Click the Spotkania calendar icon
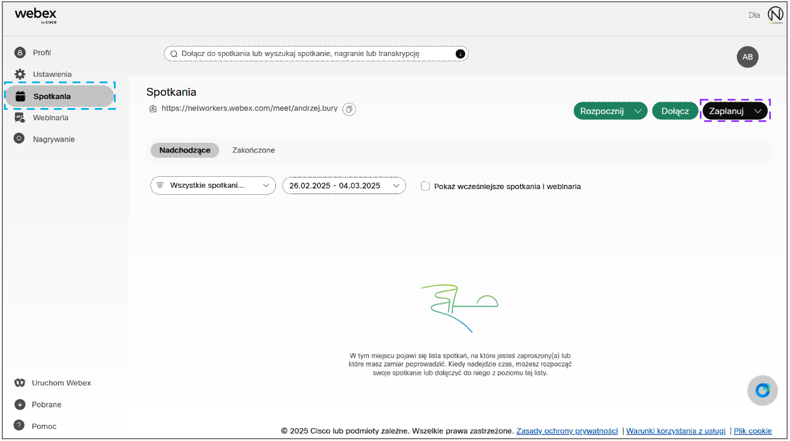The height and width of the screenshot is (441, 790). coord(20,97)
